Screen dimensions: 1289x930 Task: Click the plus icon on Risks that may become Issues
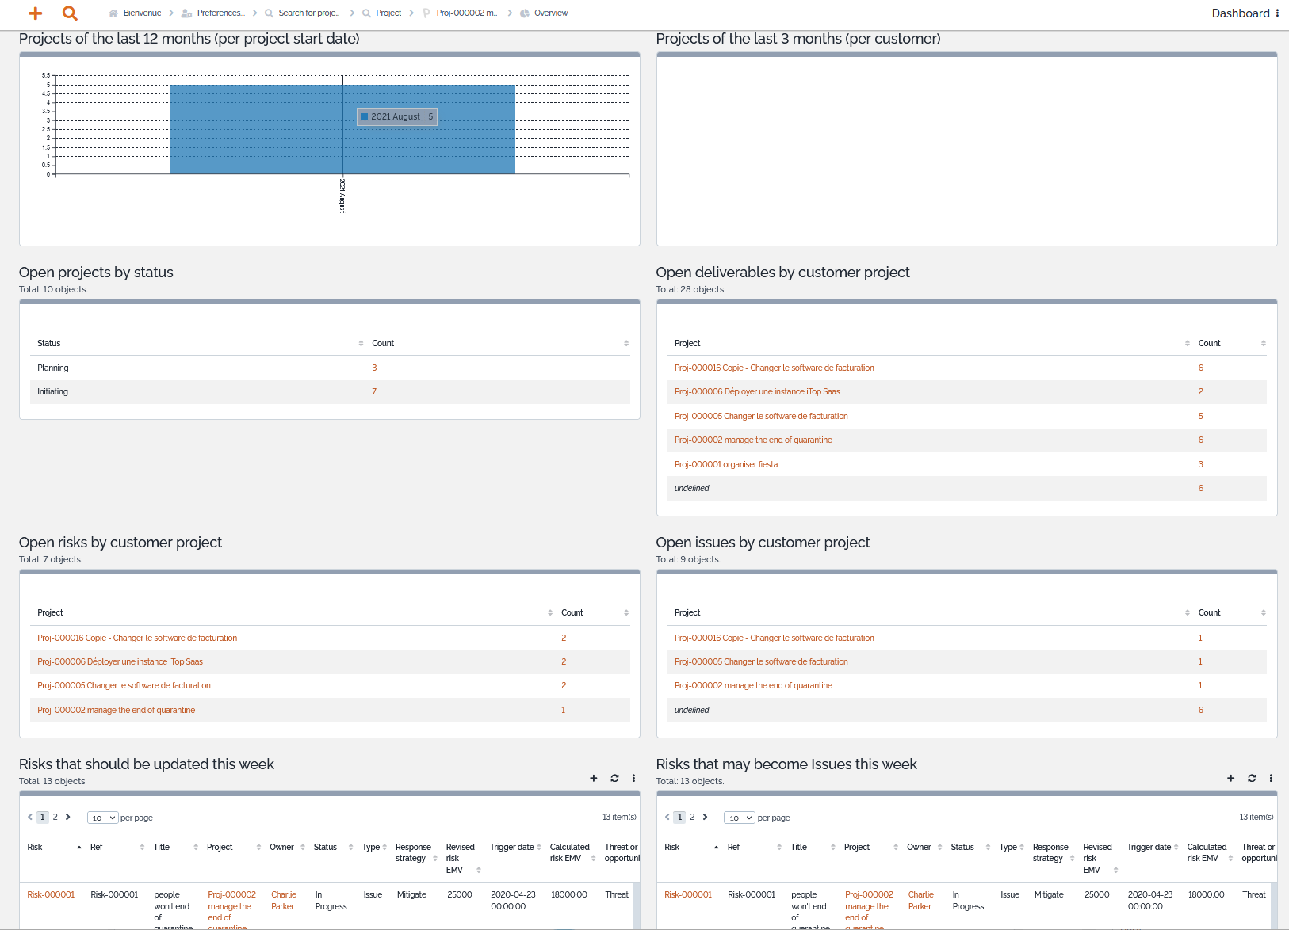coord(1230,778)
